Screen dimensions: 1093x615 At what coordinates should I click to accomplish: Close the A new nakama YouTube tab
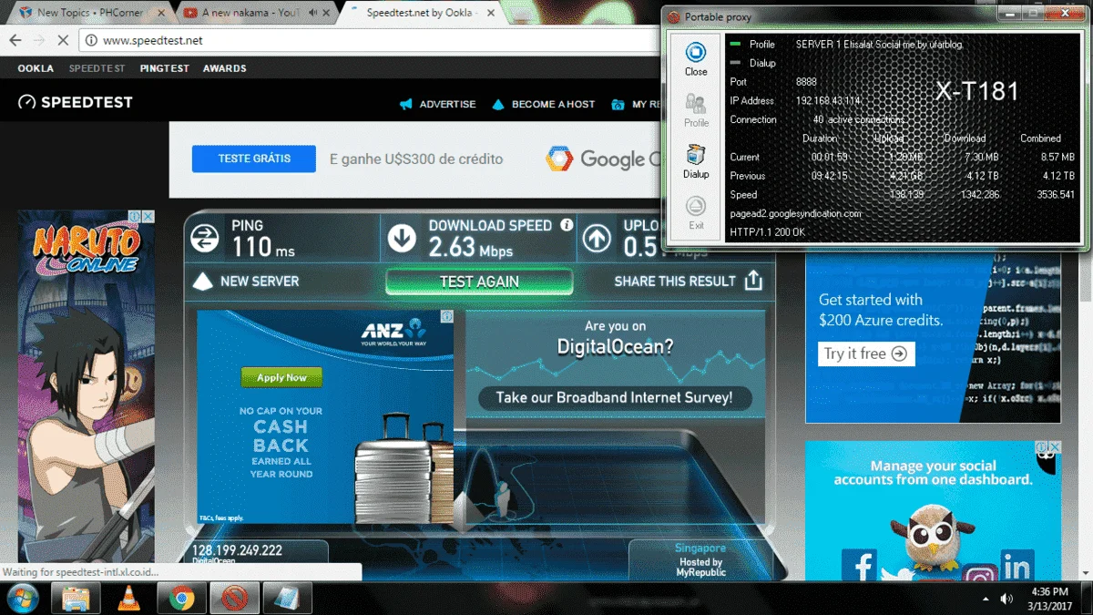pyautogui.click(x=327, y=13)
